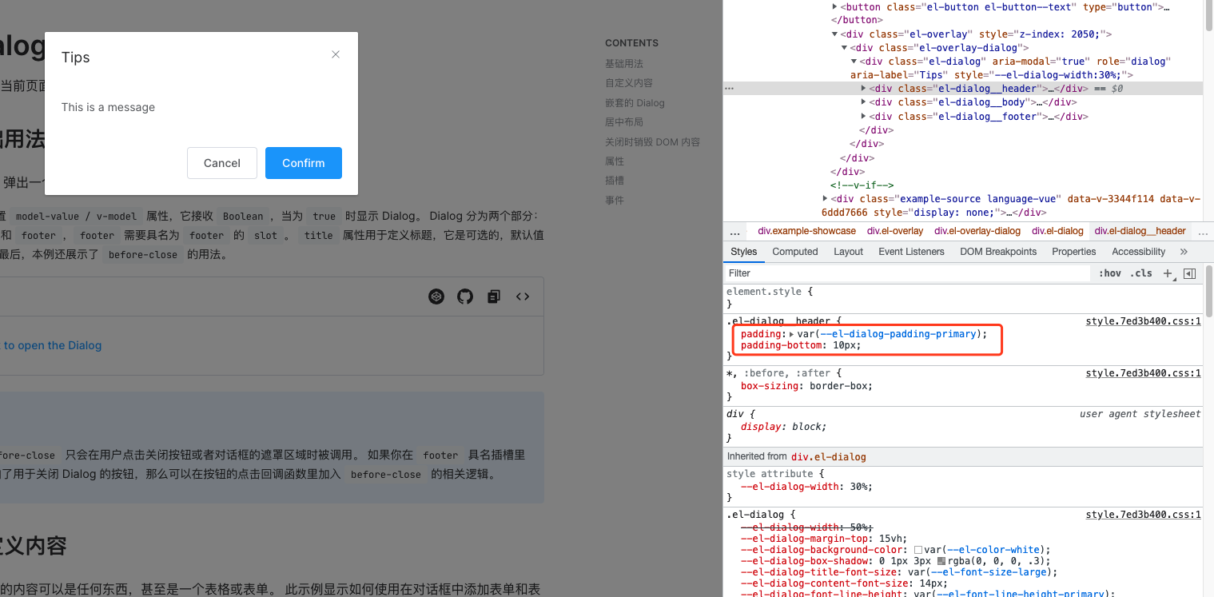Screen dimensions: 1214x597
Task: Collapse the el-overlay-dialog div node
Action: (x=844, y=48)
